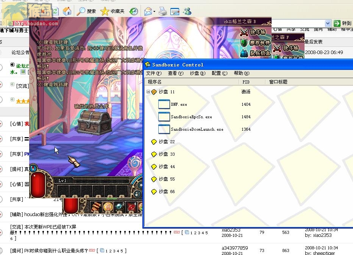The height and width of the screenshot is (255, 353).
Task: Click the 决斗场 crossed-swords icon in front game window
Action: [244, 32]
